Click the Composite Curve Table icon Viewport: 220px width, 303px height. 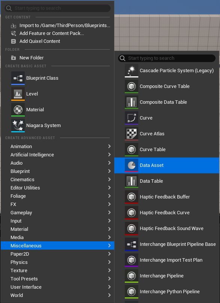(132, 86)
